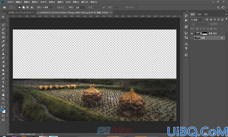Open the extra tools ellipsis menu
Image resolution: width=228 pixels, height=137 pixels.
tap(3, 103)
